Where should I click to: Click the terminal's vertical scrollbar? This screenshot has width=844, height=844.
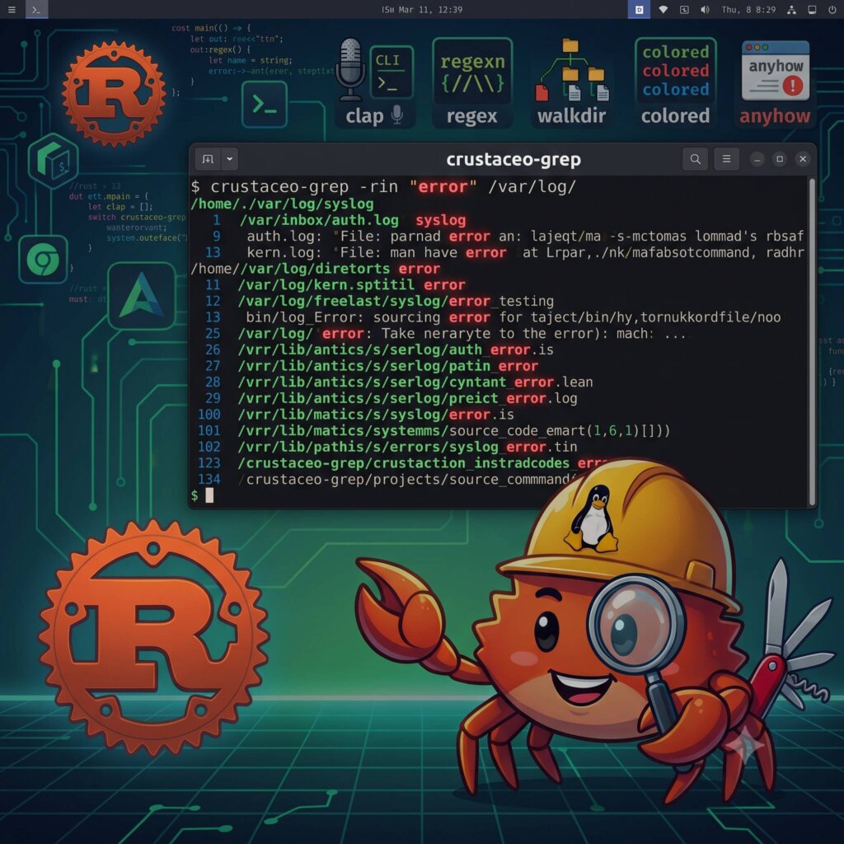click(x=812, y=341)
